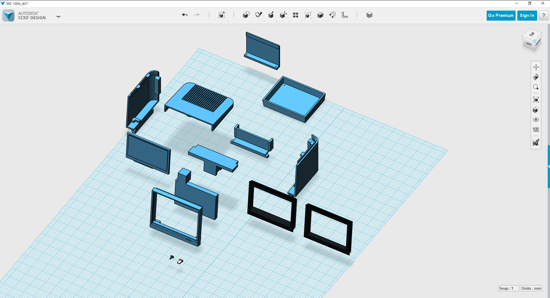Click the Go Premium button

click(501, 15)
